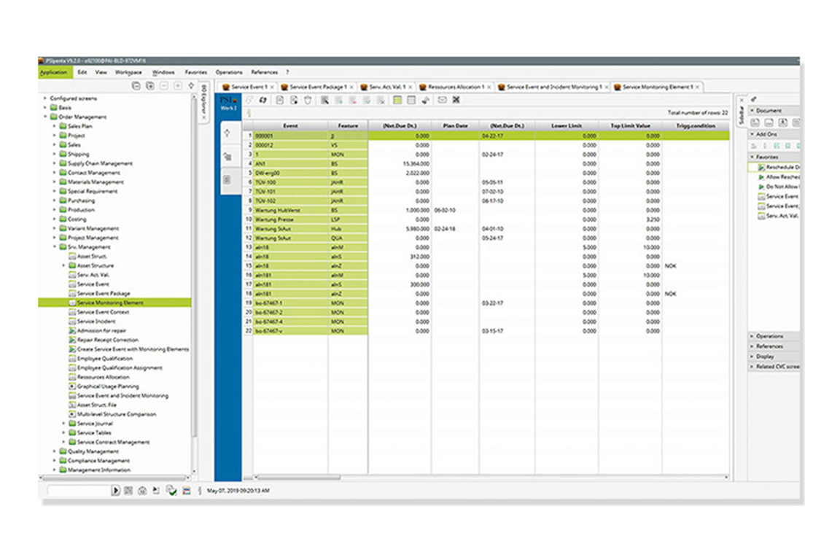Screen dimensions: 840x560
Task: Open the Application menu
Action: click(x=54, y=72)
